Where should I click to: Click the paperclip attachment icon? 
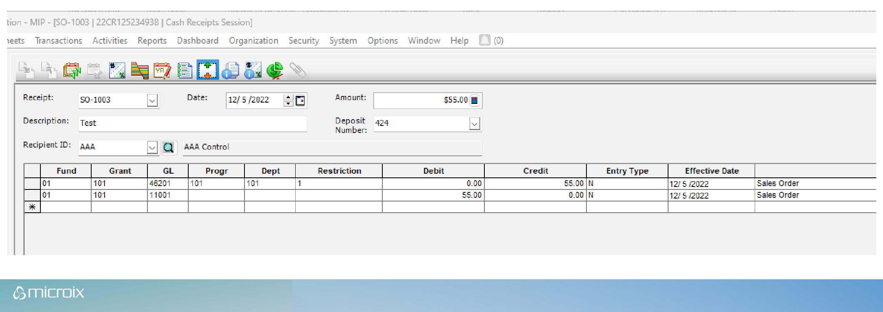click(x=297, y=70)
